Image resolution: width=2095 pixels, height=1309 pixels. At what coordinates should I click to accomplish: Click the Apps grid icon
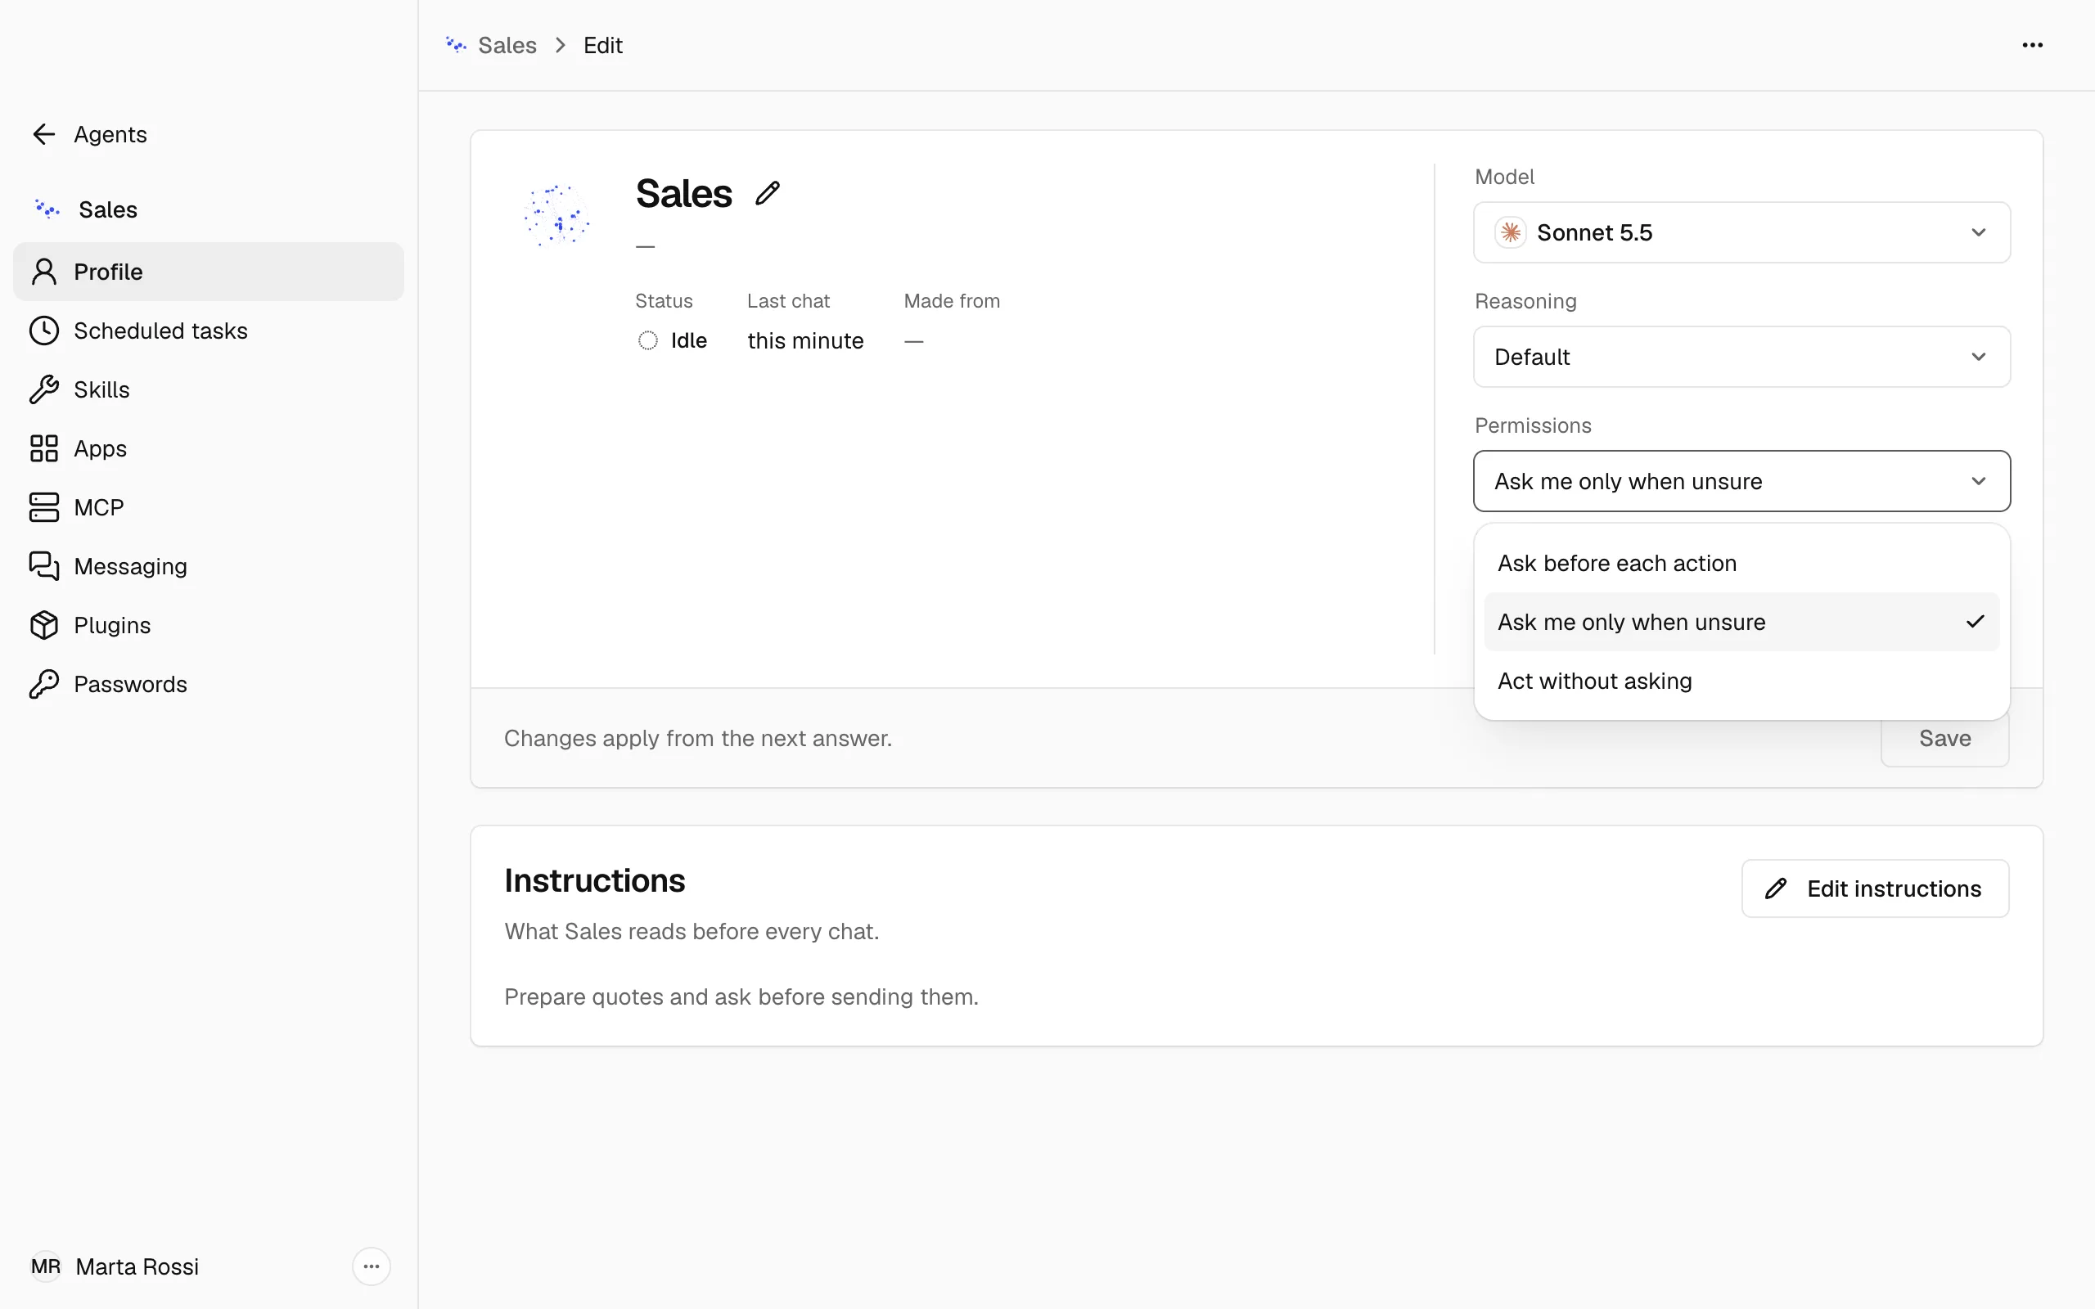tap(43, 448)
